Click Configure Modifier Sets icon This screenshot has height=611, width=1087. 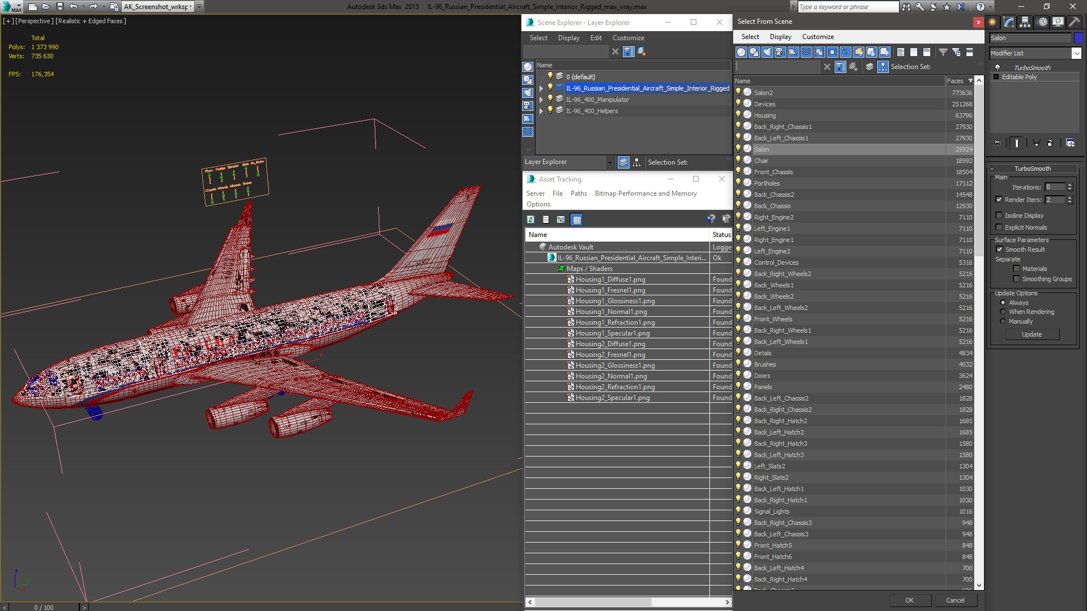tap(1070, 143)
